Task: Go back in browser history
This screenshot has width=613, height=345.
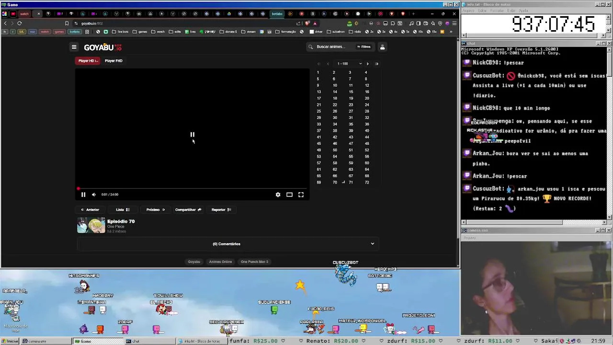Action: pyautogui.click(x=5, y=23)
